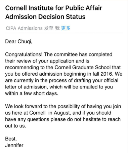The width and height of the screenshot is (128, 153).
Task: Click the 发至 label in sender line
Action: [x=49, y=28]
